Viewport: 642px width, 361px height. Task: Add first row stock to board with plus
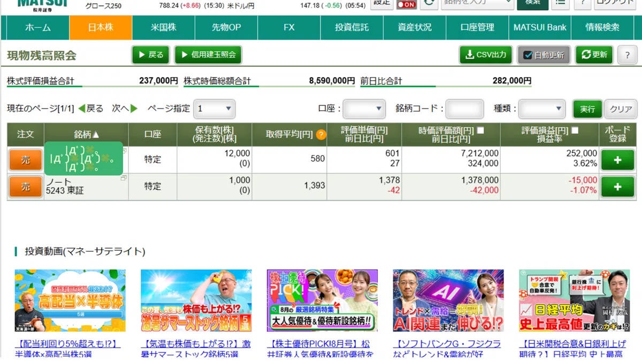(x=617, y=160)
